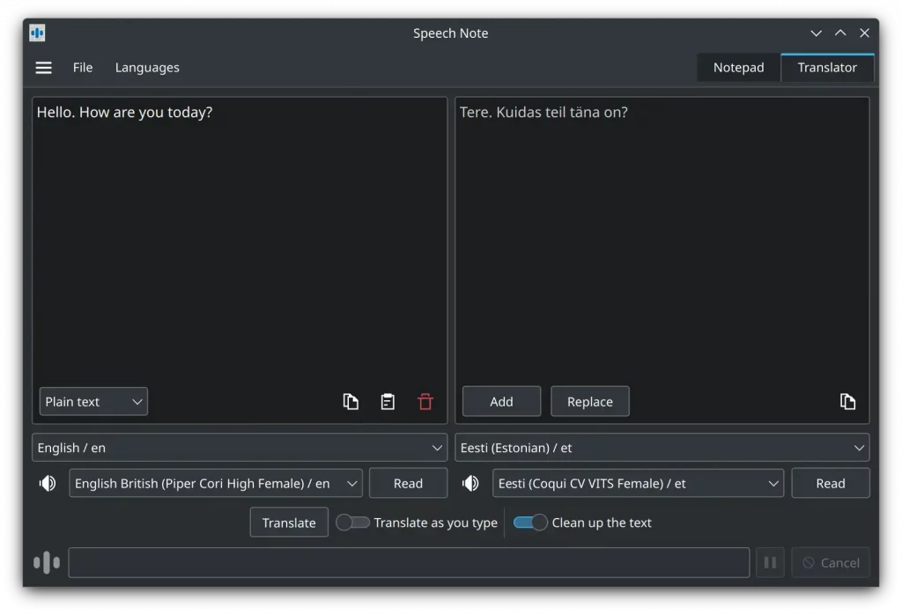Click the speaker icon beside the English voice

click(48, 482)
